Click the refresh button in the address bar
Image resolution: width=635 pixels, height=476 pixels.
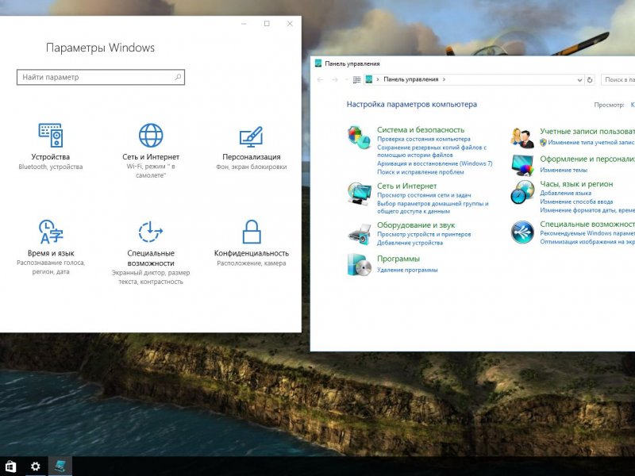[x=590, y=80]
